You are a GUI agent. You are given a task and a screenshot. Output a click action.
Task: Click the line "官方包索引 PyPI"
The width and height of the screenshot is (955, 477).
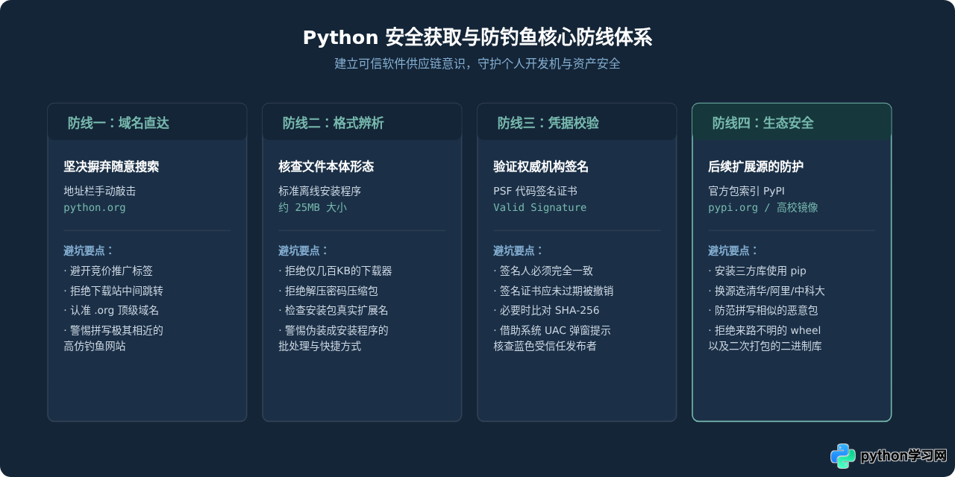click(x=746, y=191)
